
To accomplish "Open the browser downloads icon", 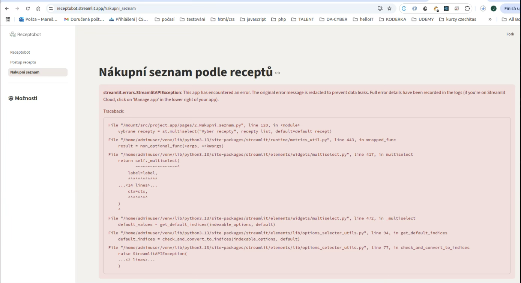I will (x=483, y=8).
